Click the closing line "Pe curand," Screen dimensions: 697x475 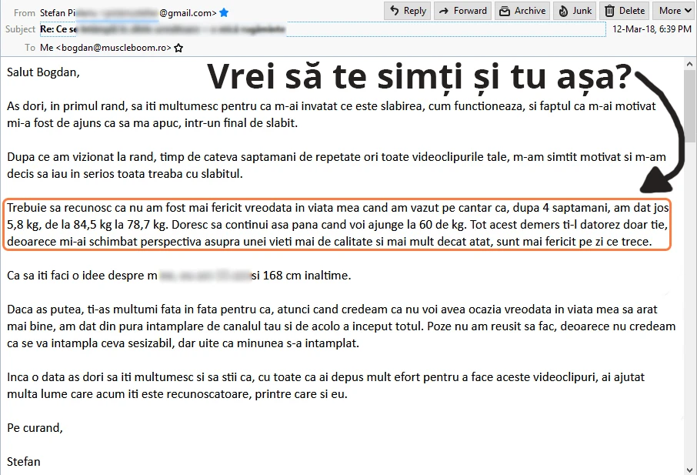pyautogui.click(x=35, y=428)
